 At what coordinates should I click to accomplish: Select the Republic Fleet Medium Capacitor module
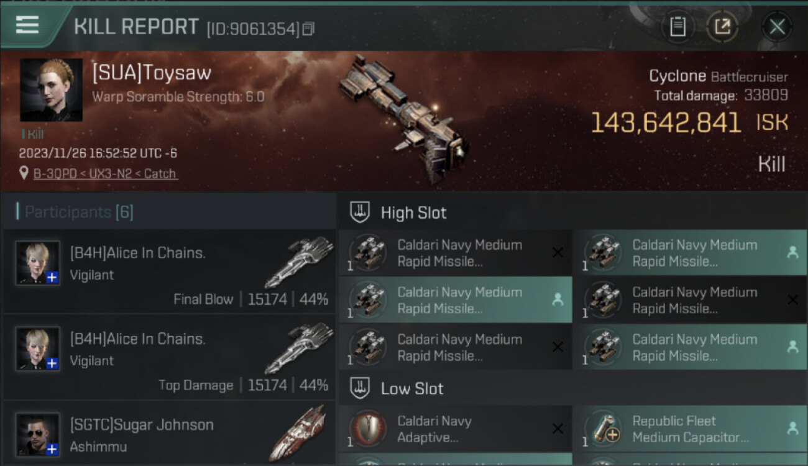pyautogui.click(x=690, y=429)
